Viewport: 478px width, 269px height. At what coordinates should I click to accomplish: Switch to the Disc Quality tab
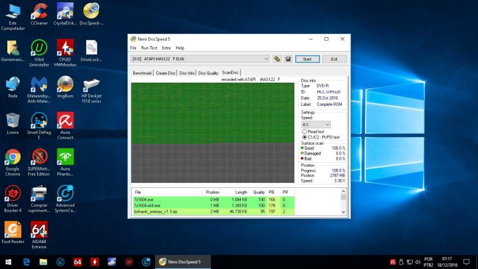208,73
